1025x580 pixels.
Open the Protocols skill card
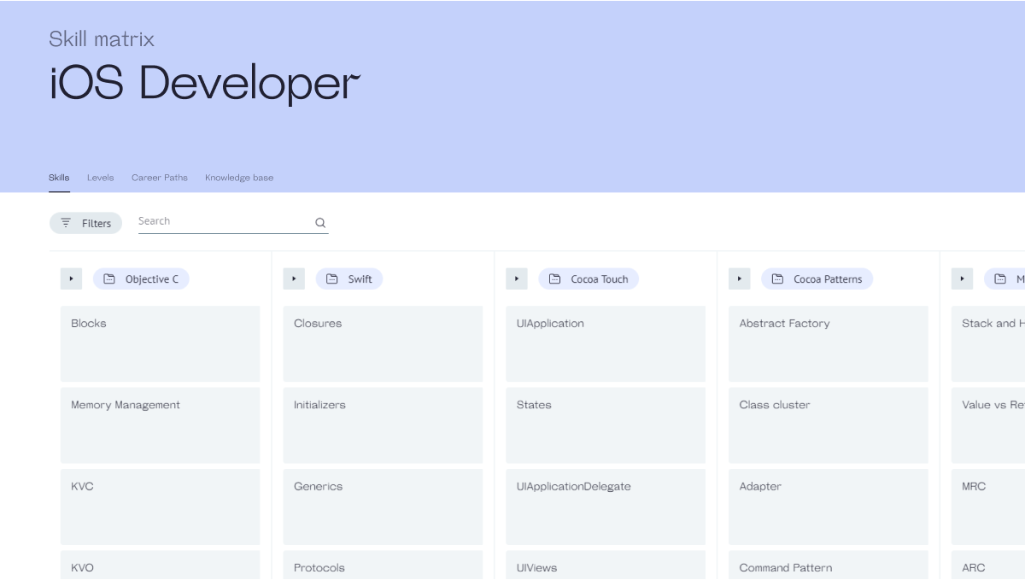tap(383, 565)
